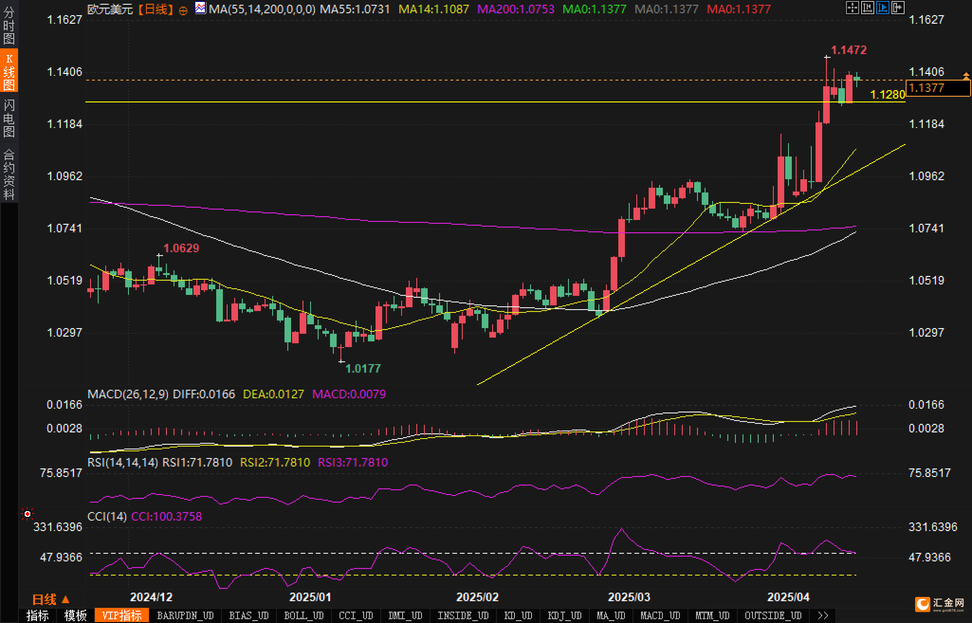Apply the KDJ_UD indicator
Viewport: 972px width, 623px height.
coord(564,615)
